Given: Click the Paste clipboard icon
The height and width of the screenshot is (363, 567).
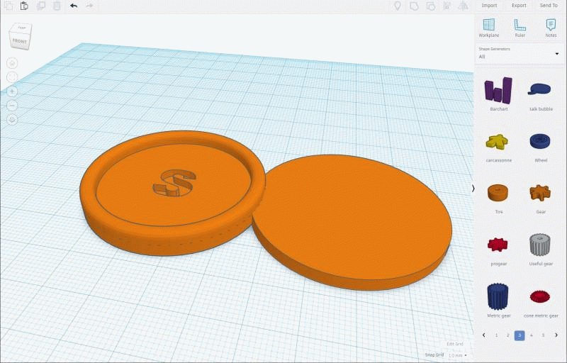Looking at the screenshot, I should click(24, 6).
